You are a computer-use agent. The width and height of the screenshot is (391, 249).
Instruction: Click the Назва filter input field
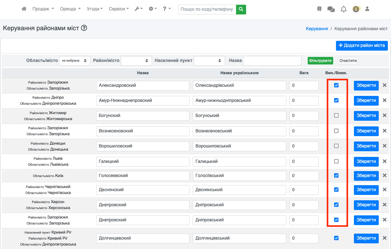[272, 61]
